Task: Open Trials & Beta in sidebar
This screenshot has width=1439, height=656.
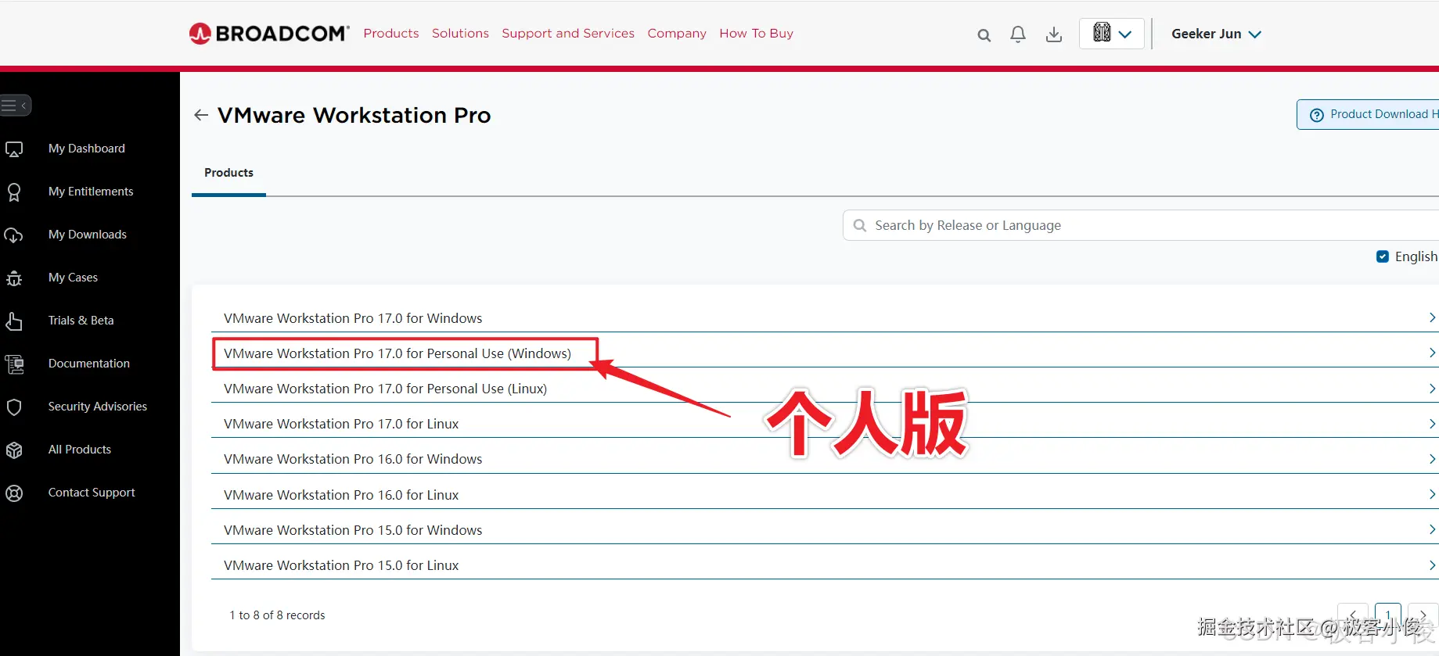Action: pyautogui.click(x=81, y=321)
